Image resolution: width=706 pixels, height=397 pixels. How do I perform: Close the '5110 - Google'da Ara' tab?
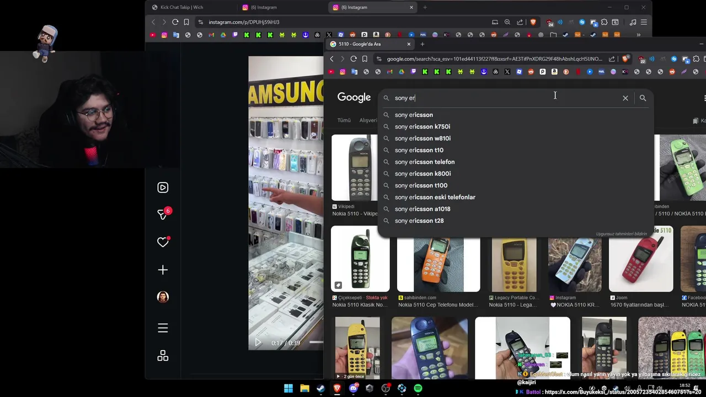[x=409, y=44]
